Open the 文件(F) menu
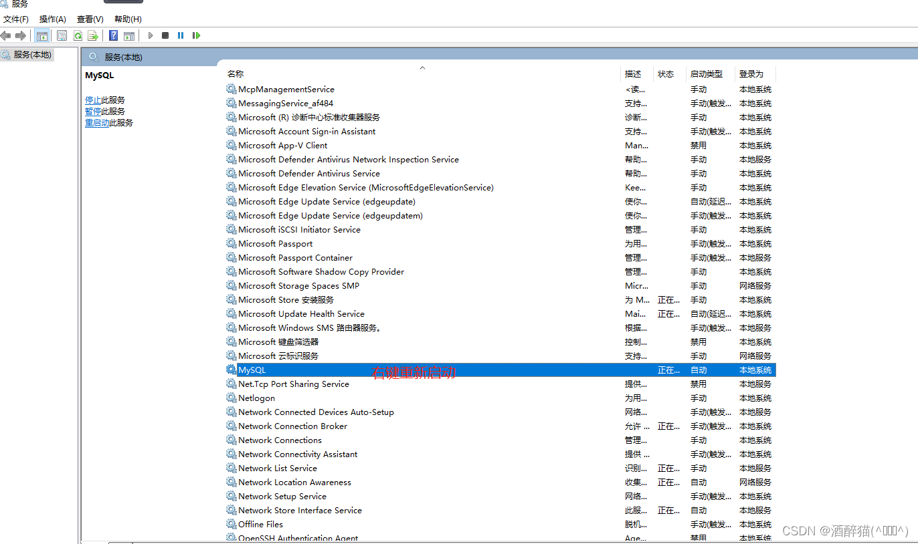918x544 pixels. pos(16,19)
